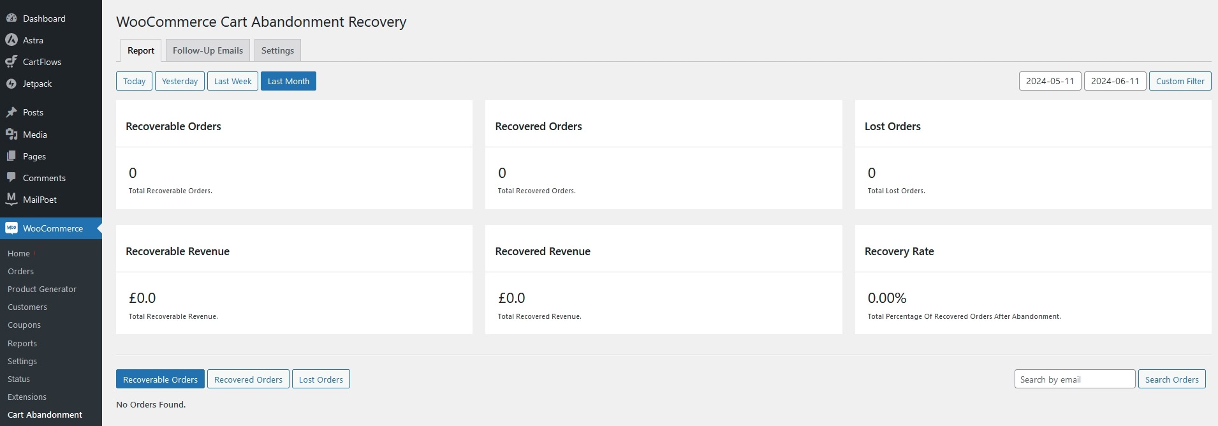The width and height of the screenshot is (1218, 426).
Task: Open WooCommerce Orders submenu
Action: (20, 271)
